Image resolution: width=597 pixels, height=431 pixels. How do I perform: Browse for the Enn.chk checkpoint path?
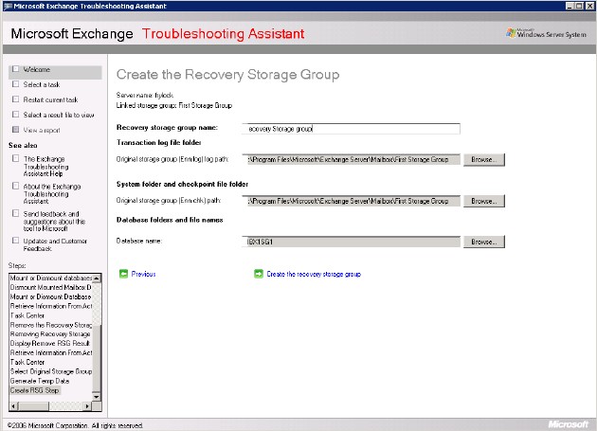tap(484, 201)
